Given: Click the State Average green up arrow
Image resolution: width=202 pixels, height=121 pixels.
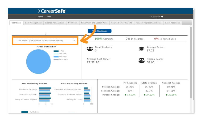Looking at the screenshot, I should 145,95.
